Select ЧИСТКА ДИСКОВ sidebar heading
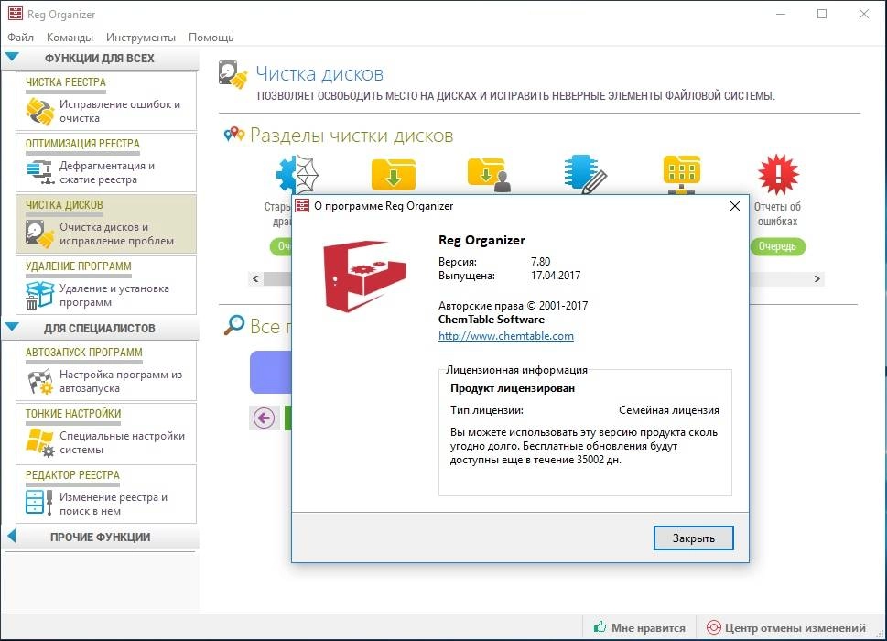The width and height of the screenshot is (887, 641). [64, 205]
